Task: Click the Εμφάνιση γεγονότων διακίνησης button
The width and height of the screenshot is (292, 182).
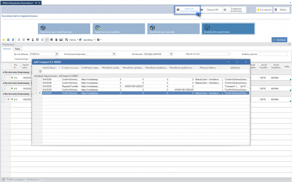Action: click(x=187, y=10)
